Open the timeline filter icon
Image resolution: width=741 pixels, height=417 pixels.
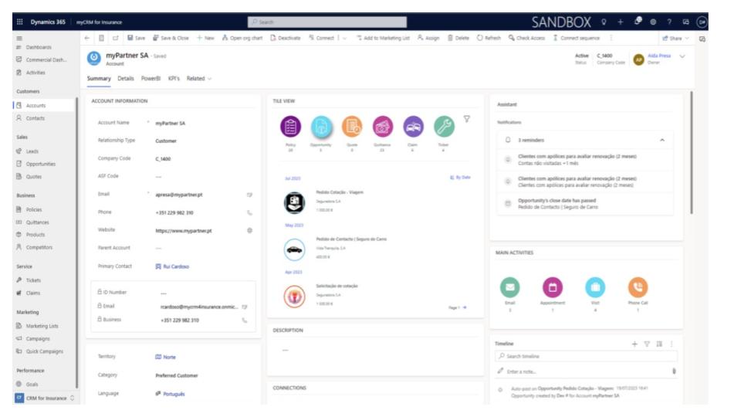tap(647, 344)
